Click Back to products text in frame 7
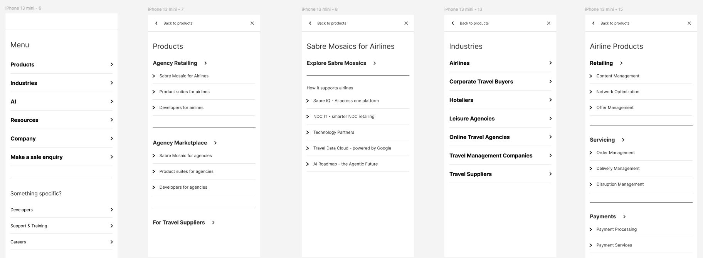Viewport: 703px width, 258px height. (178, 23)
